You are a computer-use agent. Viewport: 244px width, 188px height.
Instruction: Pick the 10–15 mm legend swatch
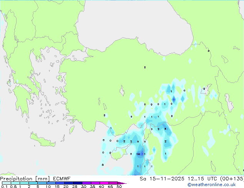click(51, 183)
